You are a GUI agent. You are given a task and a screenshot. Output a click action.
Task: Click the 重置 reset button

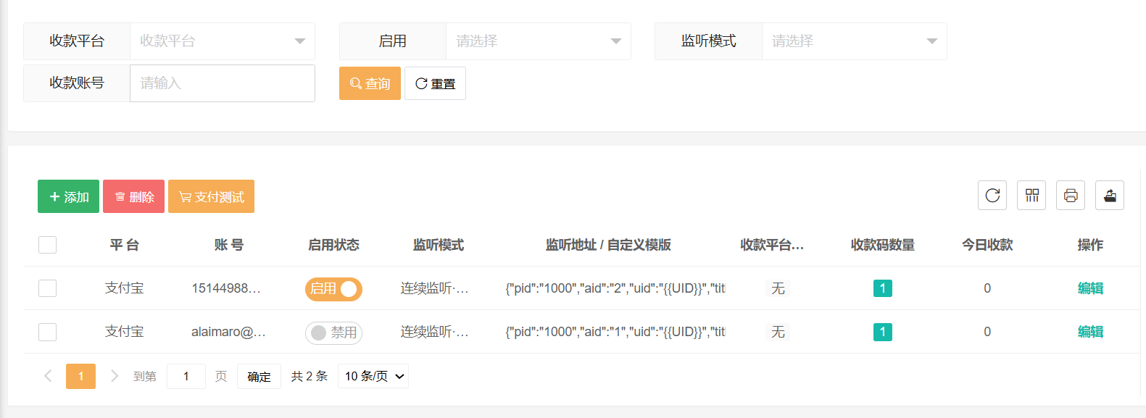[435, 83]
